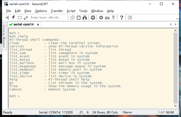Viewport: 181px width, 117px height.
Task: Click the 'list_thread' command text
Action: pyautogui.click(x=21, y=50)
